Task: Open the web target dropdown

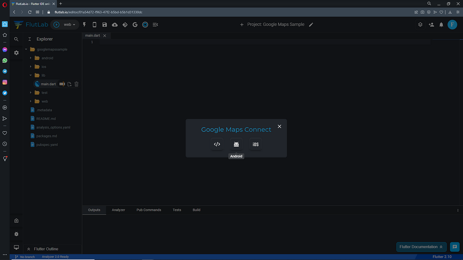Action: pos(69,24)
